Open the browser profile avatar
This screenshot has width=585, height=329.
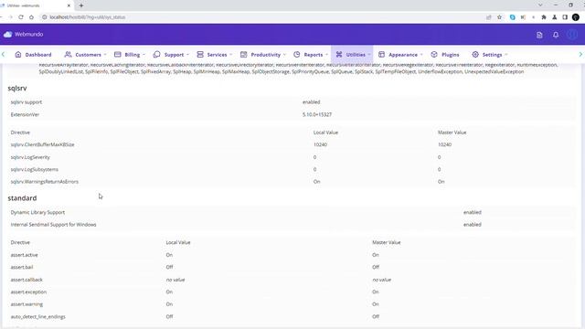pos(576,17)
